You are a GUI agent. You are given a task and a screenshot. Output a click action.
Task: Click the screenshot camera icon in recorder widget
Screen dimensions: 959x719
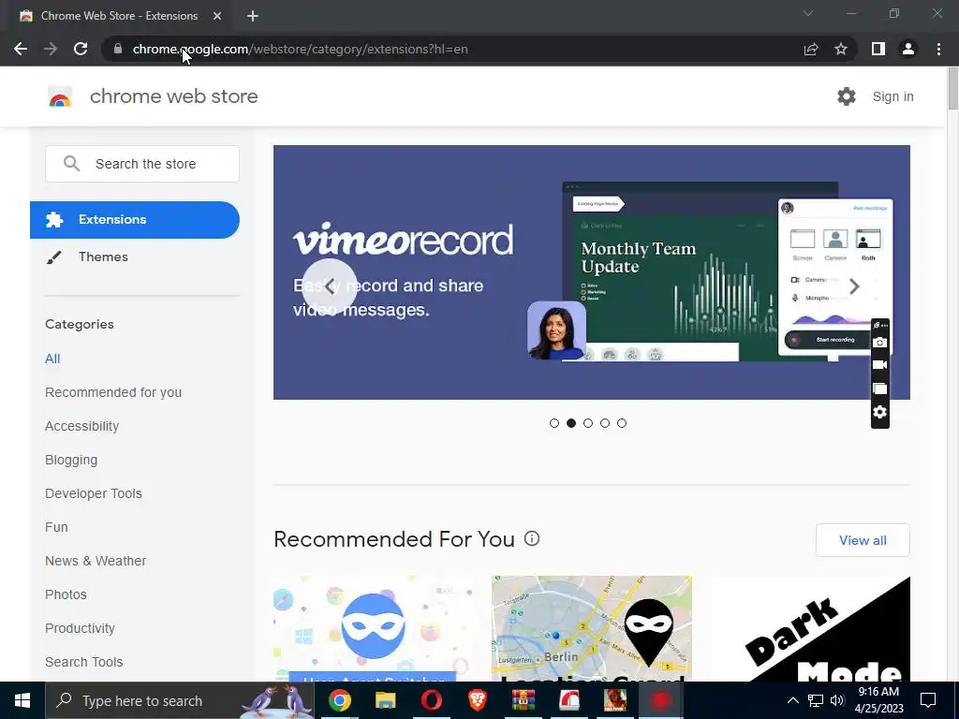pyautogui.click(x=879, y=343)
